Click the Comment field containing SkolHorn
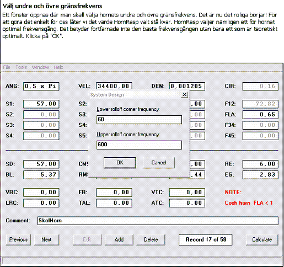Screen dimensions: 284x267 point(158,221)
